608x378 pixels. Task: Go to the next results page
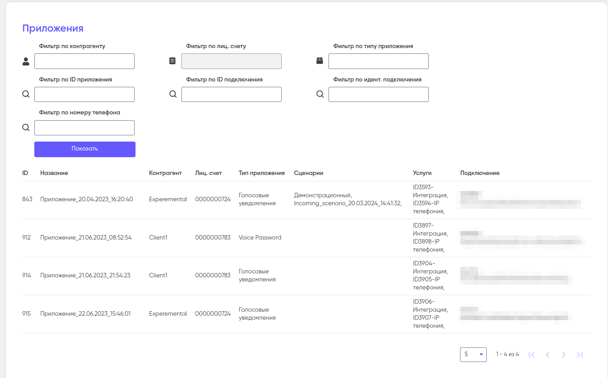[x=563, y=354]
